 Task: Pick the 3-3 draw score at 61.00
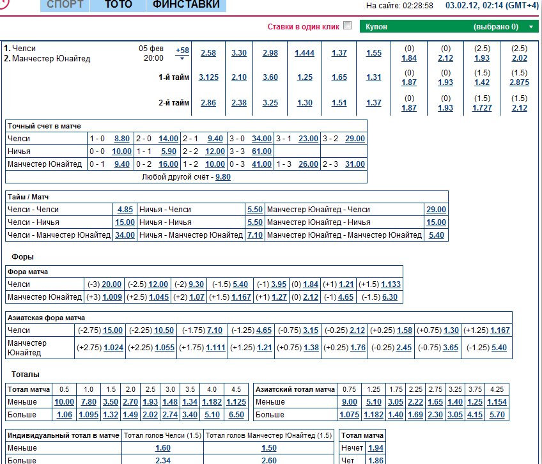[261, 151]
